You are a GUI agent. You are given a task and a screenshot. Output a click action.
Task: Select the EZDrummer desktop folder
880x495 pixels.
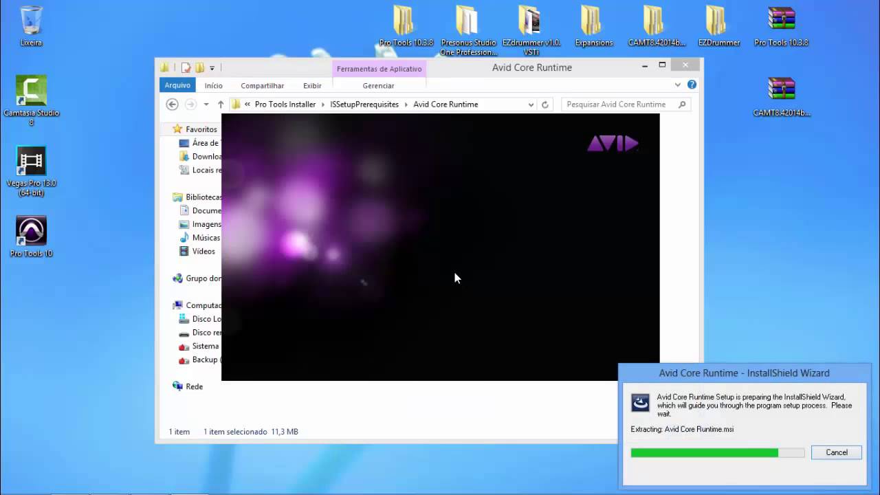pyautogui.click(x=718, y=26)
